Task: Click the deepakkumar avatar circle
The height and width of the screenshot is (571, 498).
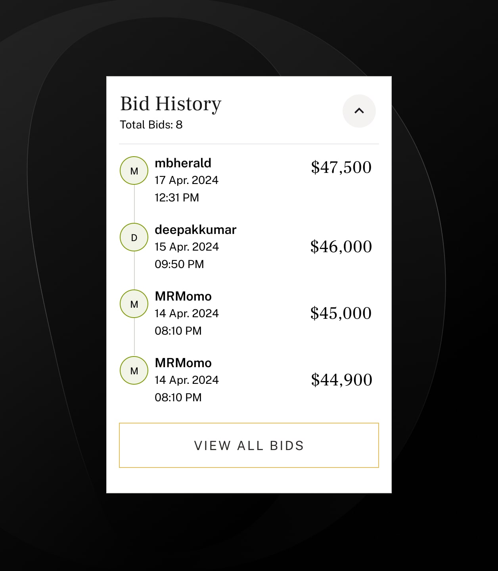Action: [x=134, y=238]
